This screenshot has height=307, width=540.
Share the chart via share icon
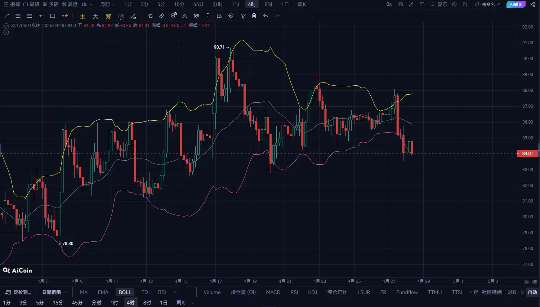532,4
